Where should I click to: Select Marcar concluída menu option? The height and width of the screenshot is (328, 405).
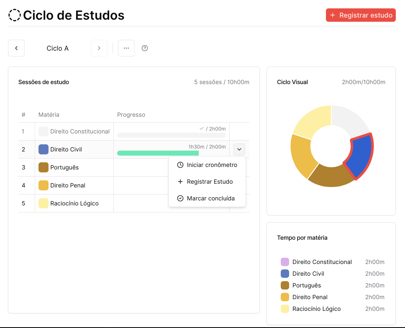pos(210,198)
